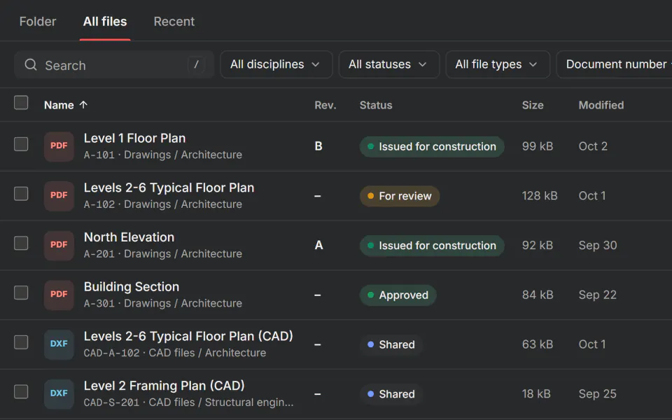Click the Sep 25 modified date
Image resolution: width=672 pixels, height=420 pixels.
597,394
